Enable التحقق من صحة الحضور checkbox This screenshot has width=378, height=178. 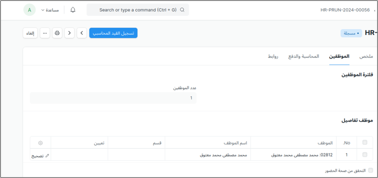coord(370,170)
